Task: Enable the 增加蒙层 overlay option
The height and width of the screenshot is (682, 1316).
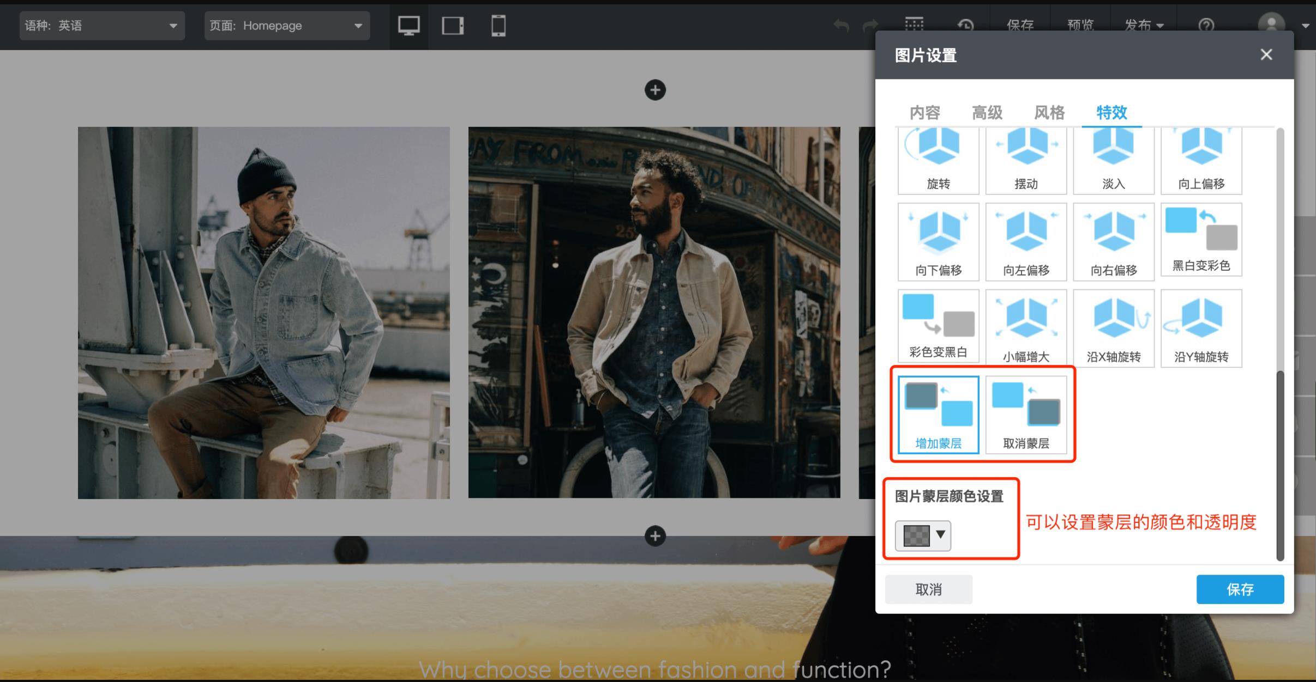Action: pos(938,415)
